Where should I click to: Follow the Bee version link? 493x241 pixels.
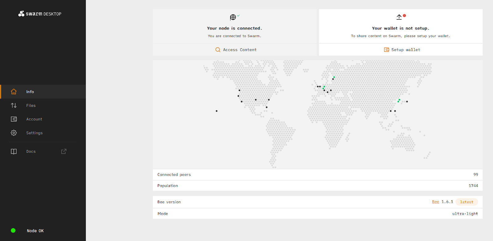pos(435,202)
